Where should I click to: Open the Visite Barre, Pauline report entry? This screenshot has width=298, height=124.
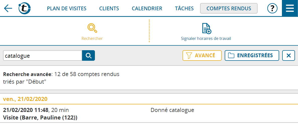(40, 117)
